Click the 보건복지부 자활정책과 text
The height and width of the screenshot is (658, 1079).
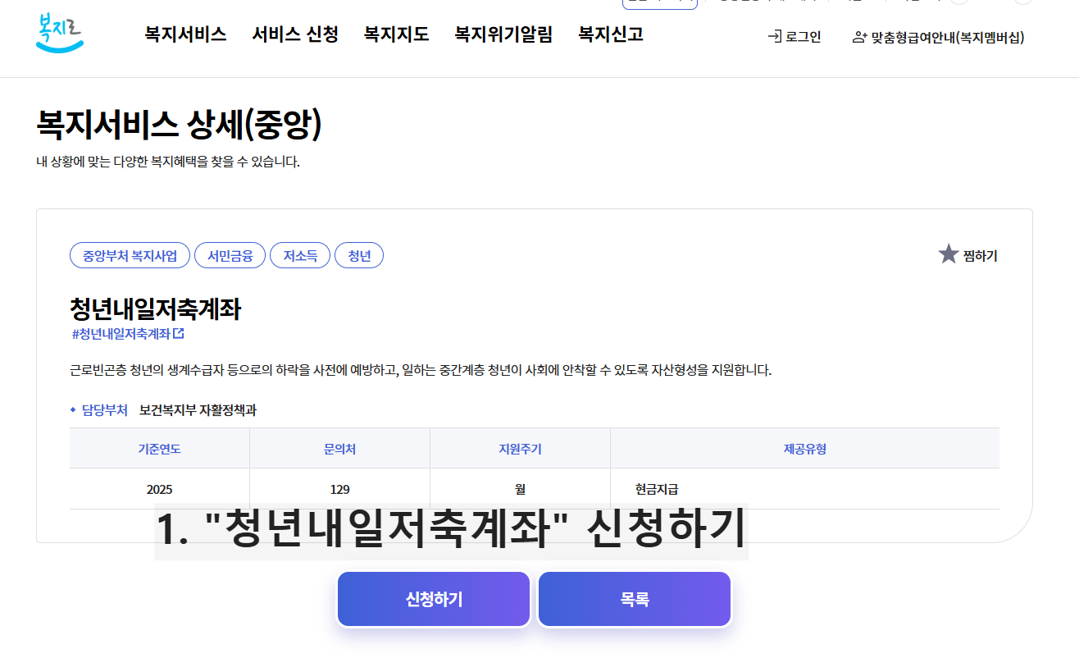[x=198, y=410]
